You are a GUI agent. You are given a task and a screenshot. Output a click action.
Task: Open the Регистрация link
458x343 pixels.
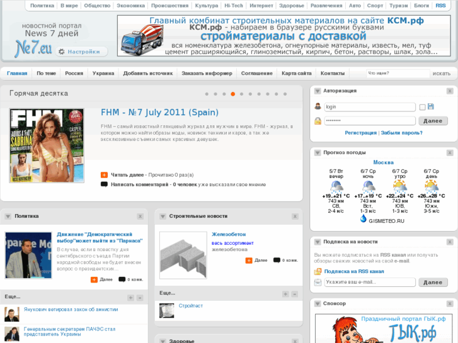coord(361,133)
